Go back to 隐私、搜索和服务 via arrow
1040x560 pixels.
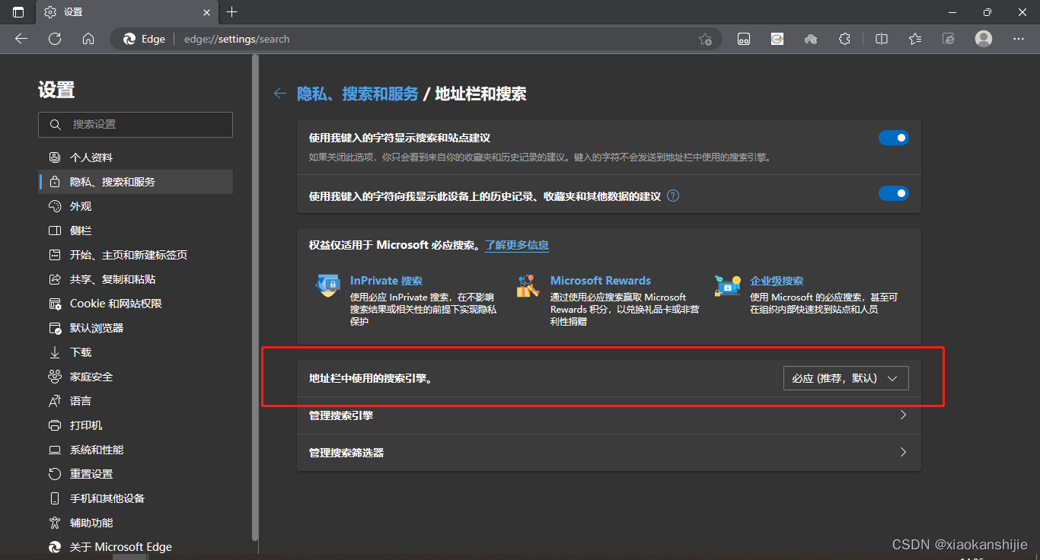[280, 94]
